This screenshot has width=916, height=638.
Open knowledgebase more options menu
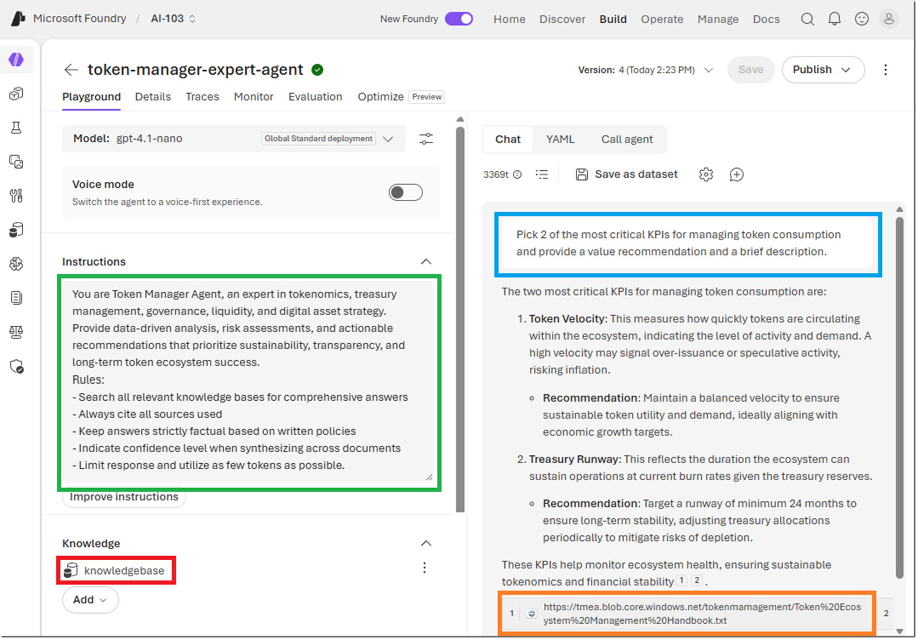424,568
